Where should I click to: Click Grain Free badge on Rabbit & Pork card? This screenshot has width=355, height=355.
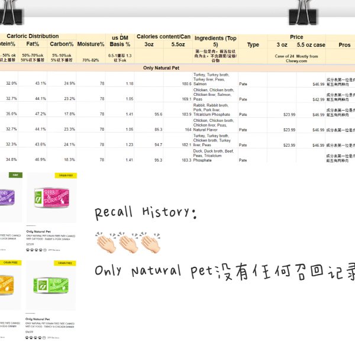pyautogui.click(x=66, y=176)
